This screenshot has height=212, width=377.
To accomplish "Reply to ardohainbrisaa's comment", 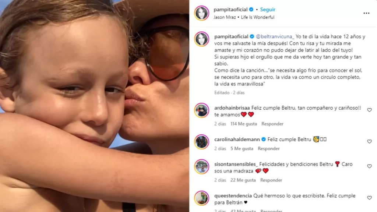I will (x=272, y=124).
